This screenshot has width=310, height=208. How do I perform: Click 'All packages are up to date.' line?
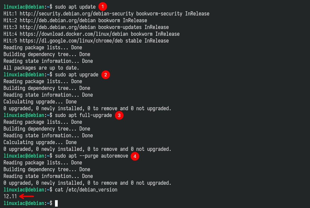[41, 68]
